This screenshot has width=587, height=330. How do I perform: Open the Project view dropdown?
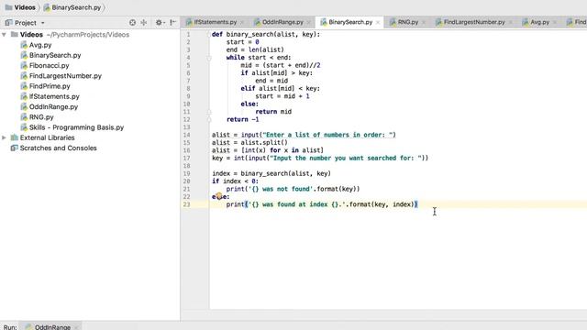pos(43,23)
